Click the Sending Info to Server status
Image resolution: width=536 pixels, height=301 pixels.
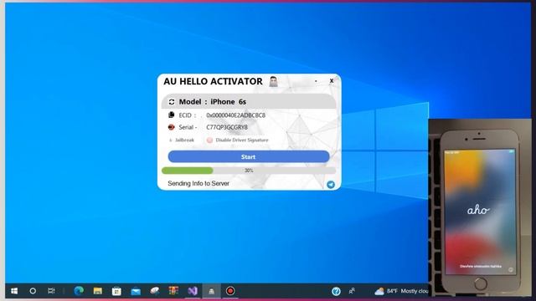point(198,183)
